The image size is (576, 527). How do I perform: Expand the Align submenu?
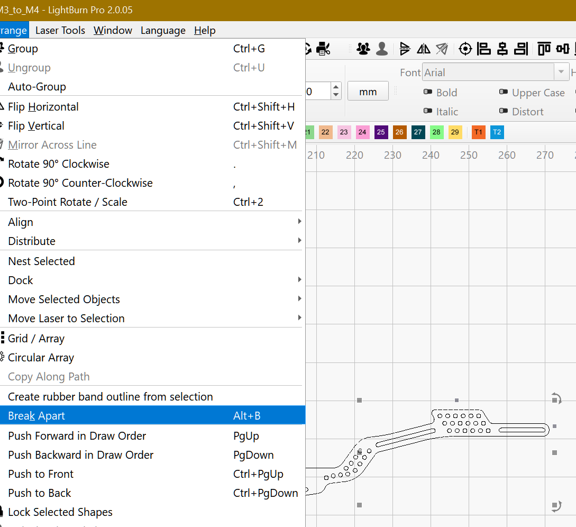[x=152, y=222]
